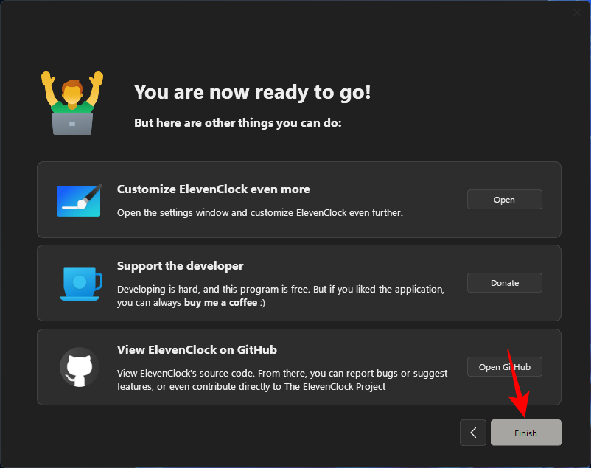Click the coffee cup donation icon
Viewport: 591px width, 468px height.
pos(80,283)
